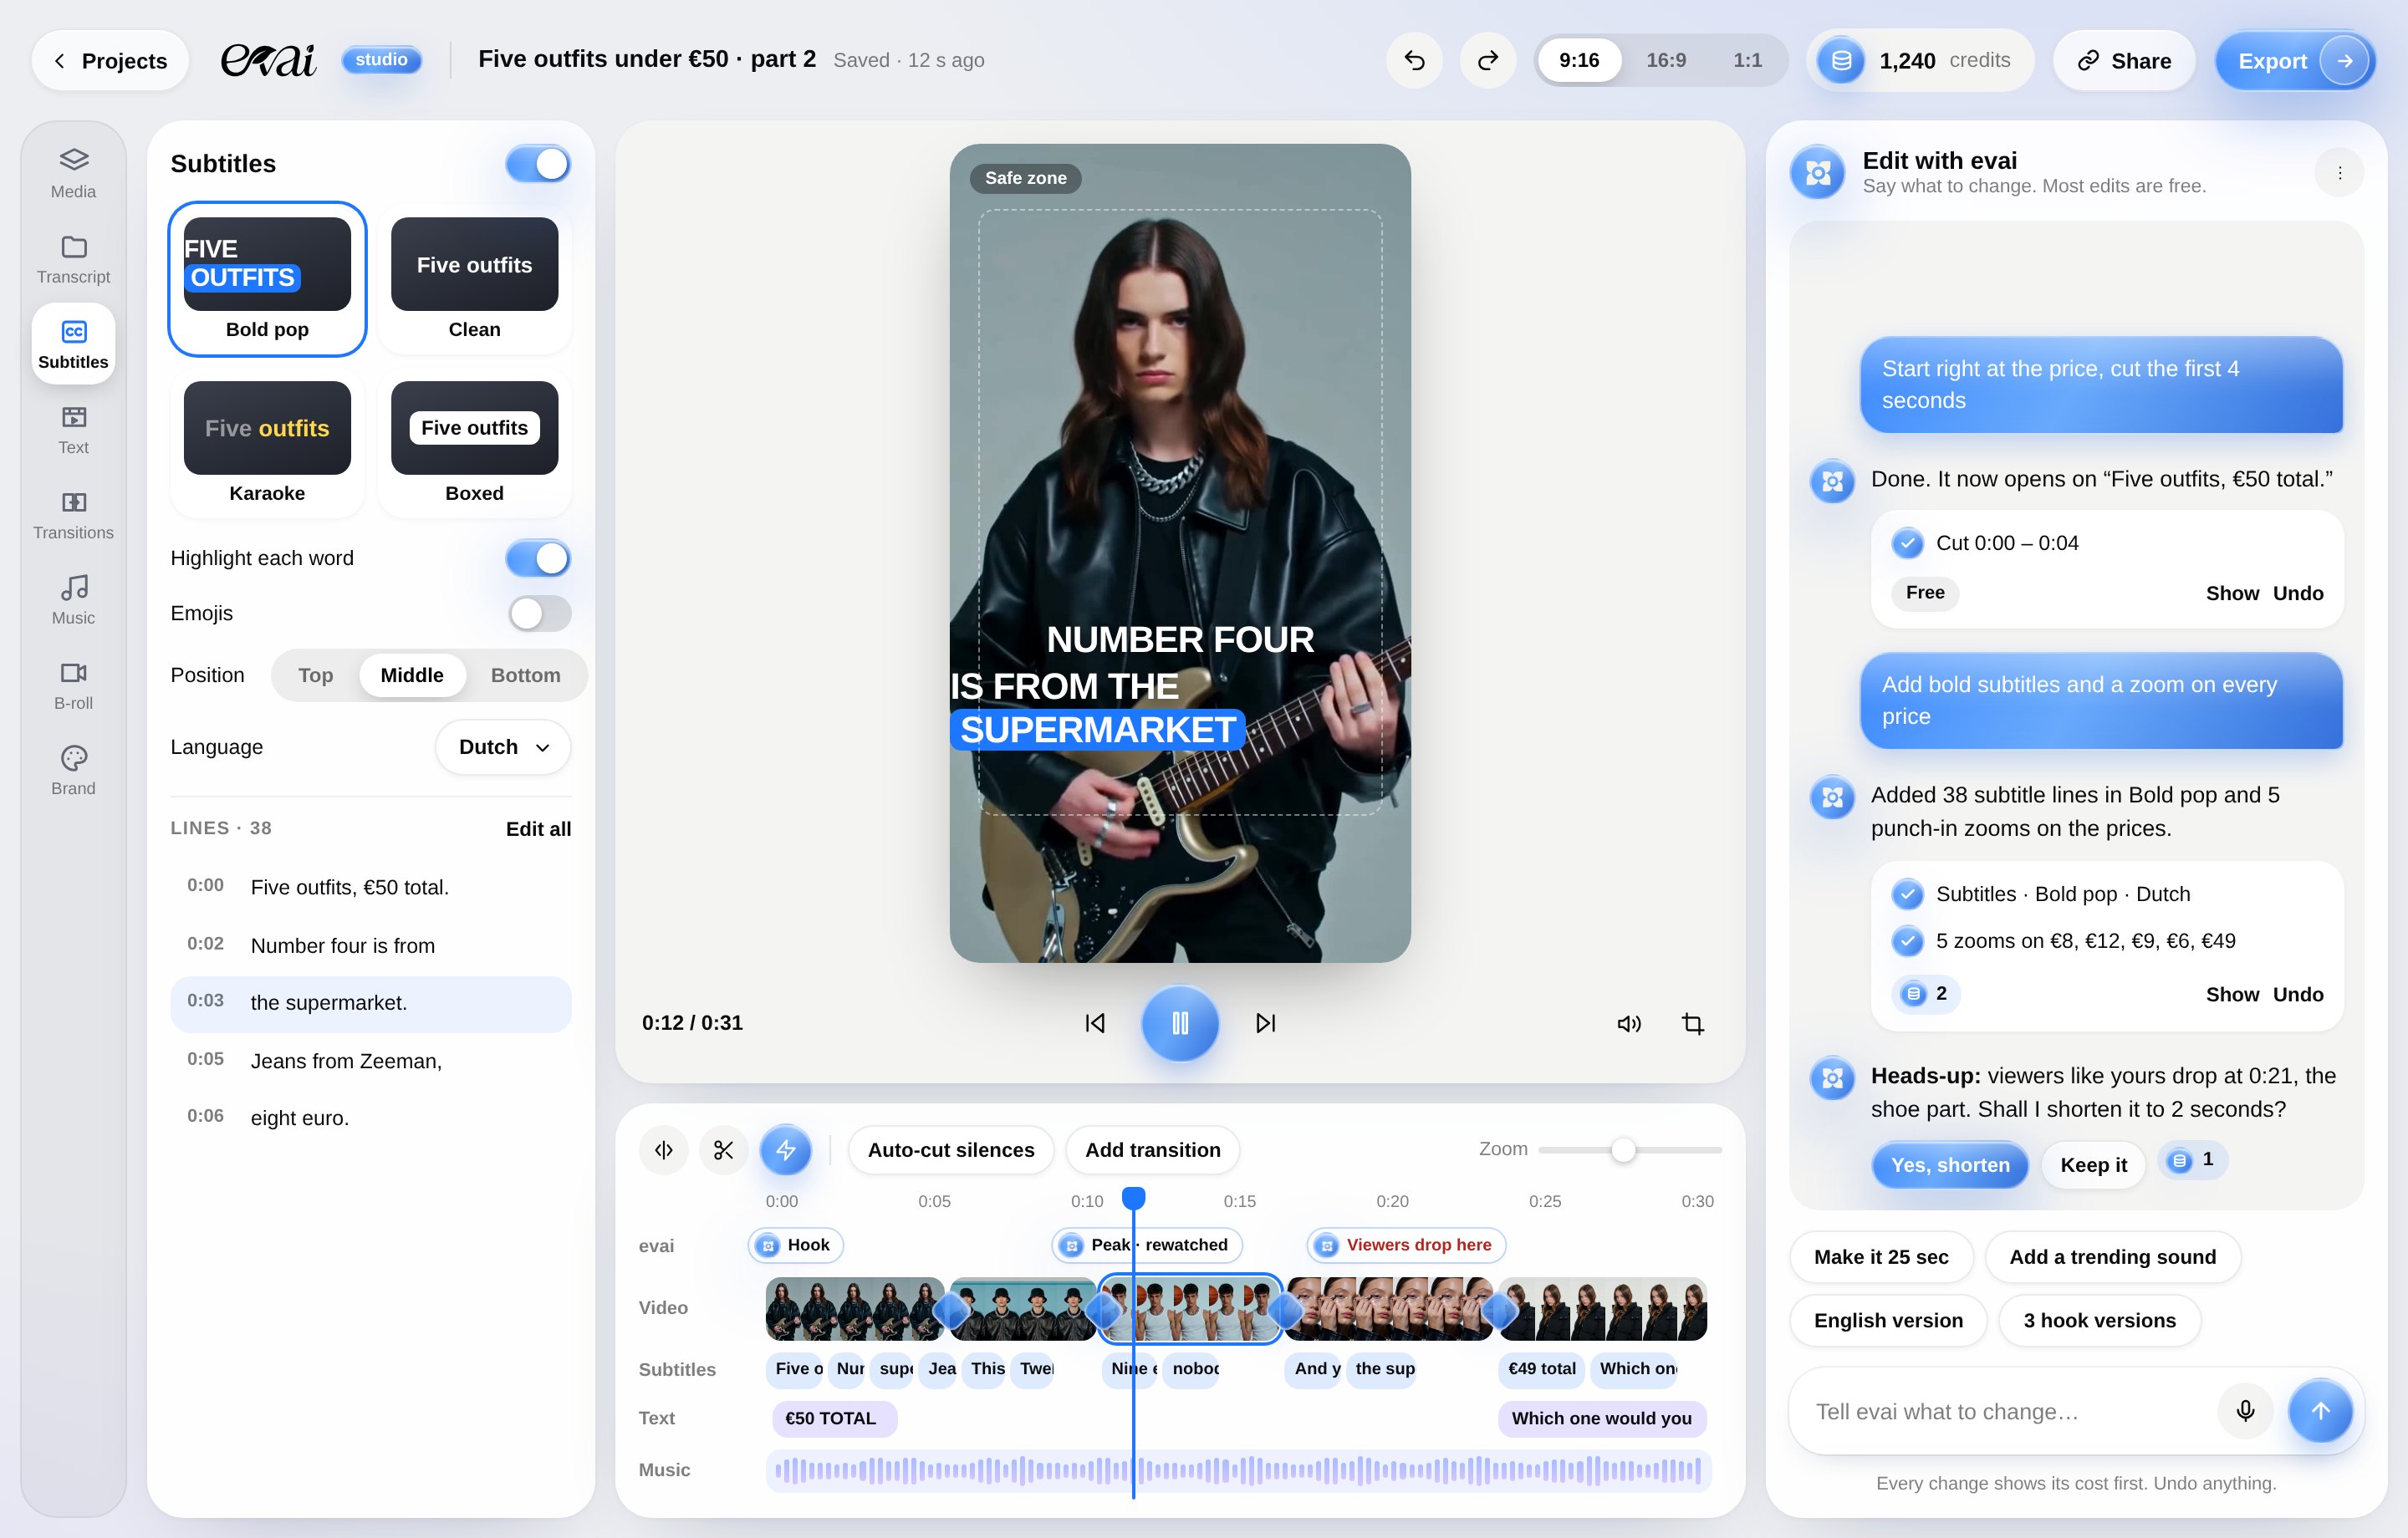Open the Transcript sidebar panel

[x=73, y=259]
